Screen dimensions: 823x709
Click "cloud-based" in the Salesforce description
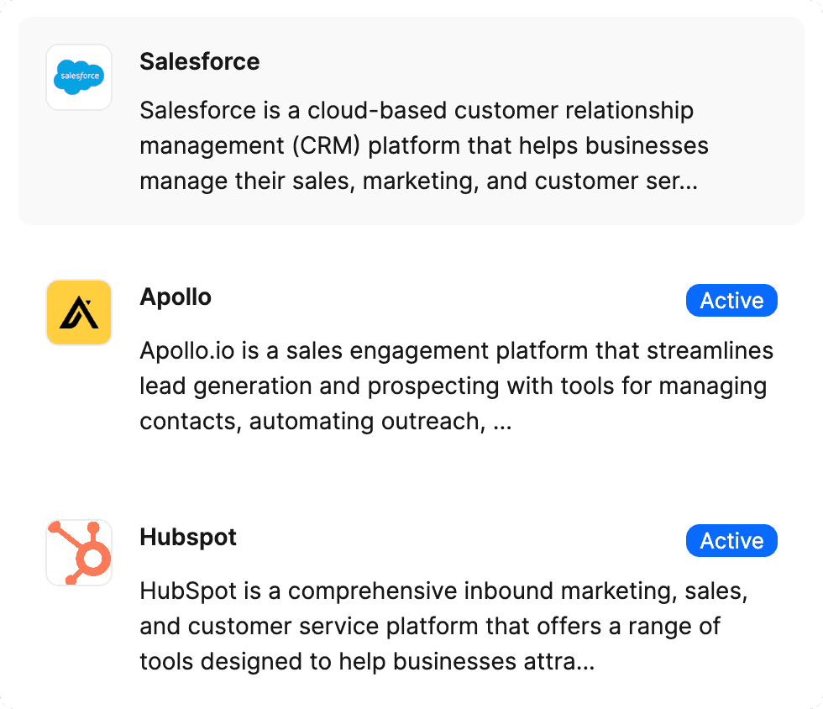click(377, 110)
